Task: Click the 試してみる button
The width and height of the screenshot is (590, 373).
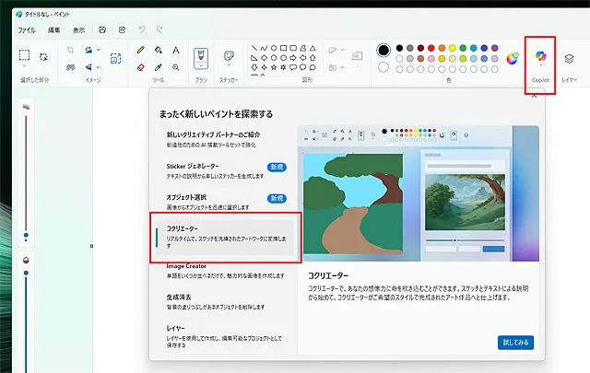Action: [516, 342]
